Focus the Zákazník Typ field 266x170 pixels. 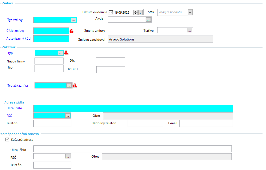pos(46,53)
